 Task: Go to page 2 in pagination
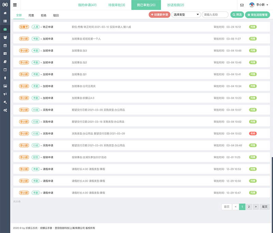249,207
